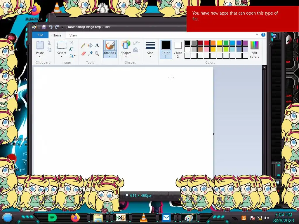The height and width of the screenshot is (224, 299).
Task: Select the Color picker eyedropper tool
Action: click(x=90, y=54)
